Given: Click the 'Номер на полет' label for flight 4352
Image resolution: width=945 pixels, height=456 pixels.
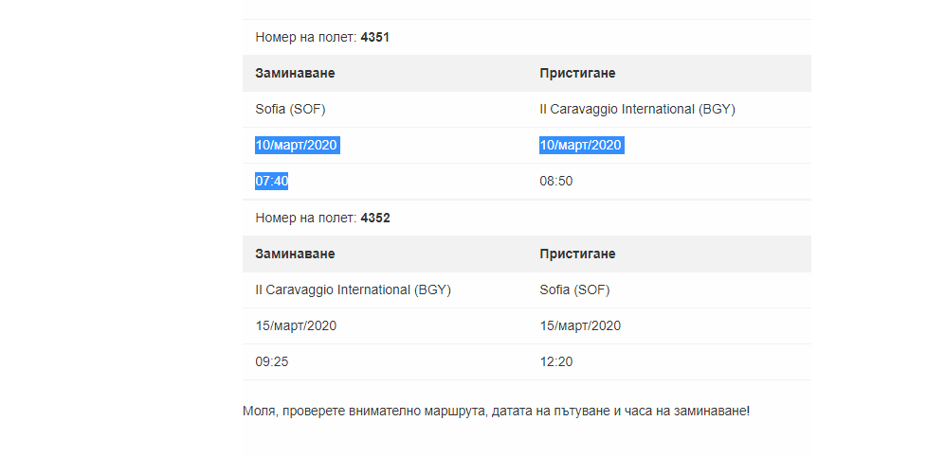Looking at the screenshot, I should click(x=305, y=219).
